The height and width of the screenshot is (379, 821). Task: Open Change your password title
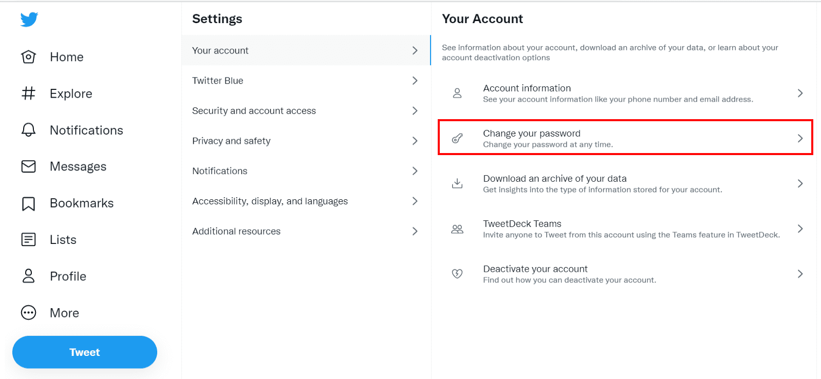coord(532,134)
